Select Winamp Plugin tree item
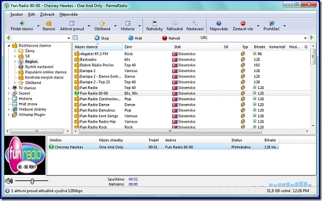This screenshot has width=322, height=201. [32, 115]
